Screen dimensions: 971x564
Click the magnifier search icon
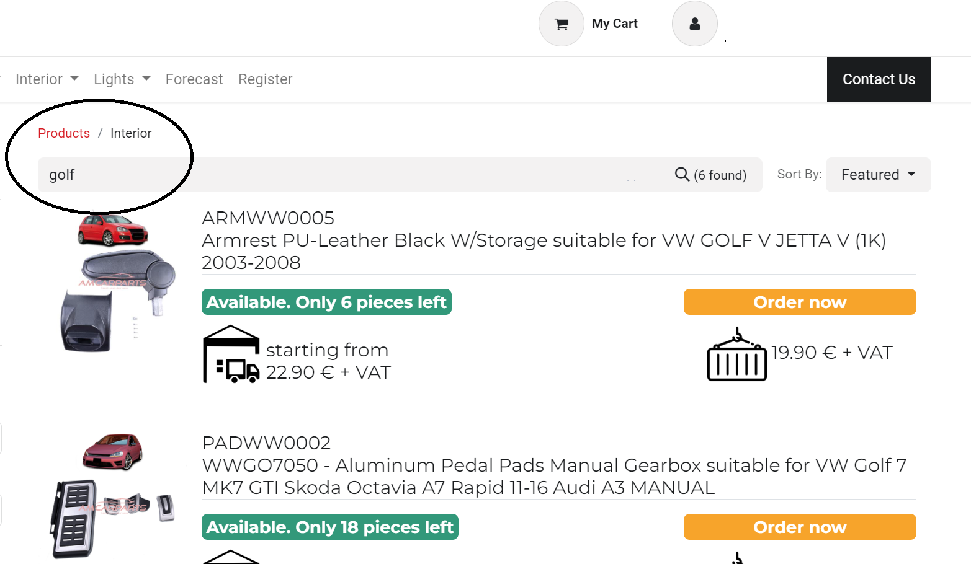[x=682, y=175]
